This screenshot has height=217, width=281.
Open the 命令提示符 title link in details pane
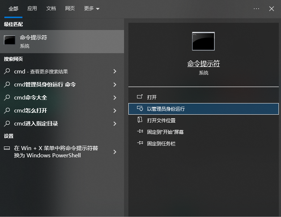coord(203,64)
